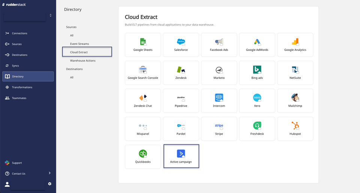360x193 pixels.
Task: Select the Salesforce cloud extract source
Action: [x=181, y=45]
